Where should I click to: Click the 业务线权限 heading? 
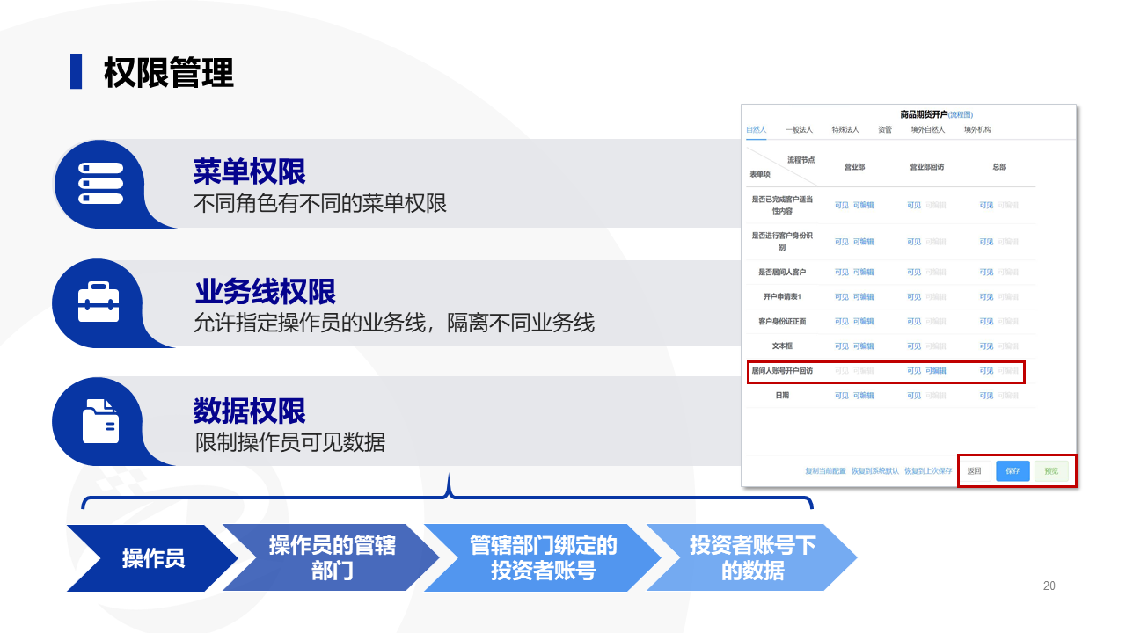pyautogui.click(x=265, y=291)
